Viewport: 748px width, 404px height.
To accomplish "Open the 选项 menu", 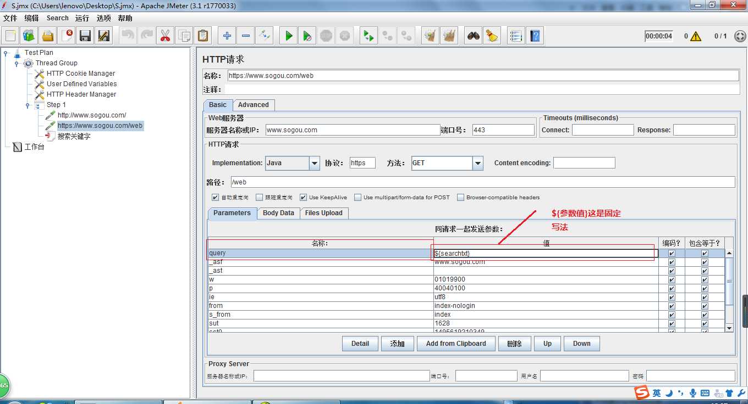I will click(x=104, y=18).
